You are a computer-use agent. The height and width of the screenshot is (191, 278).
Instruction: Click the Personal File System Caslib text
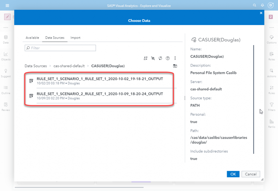coord(213,73)
